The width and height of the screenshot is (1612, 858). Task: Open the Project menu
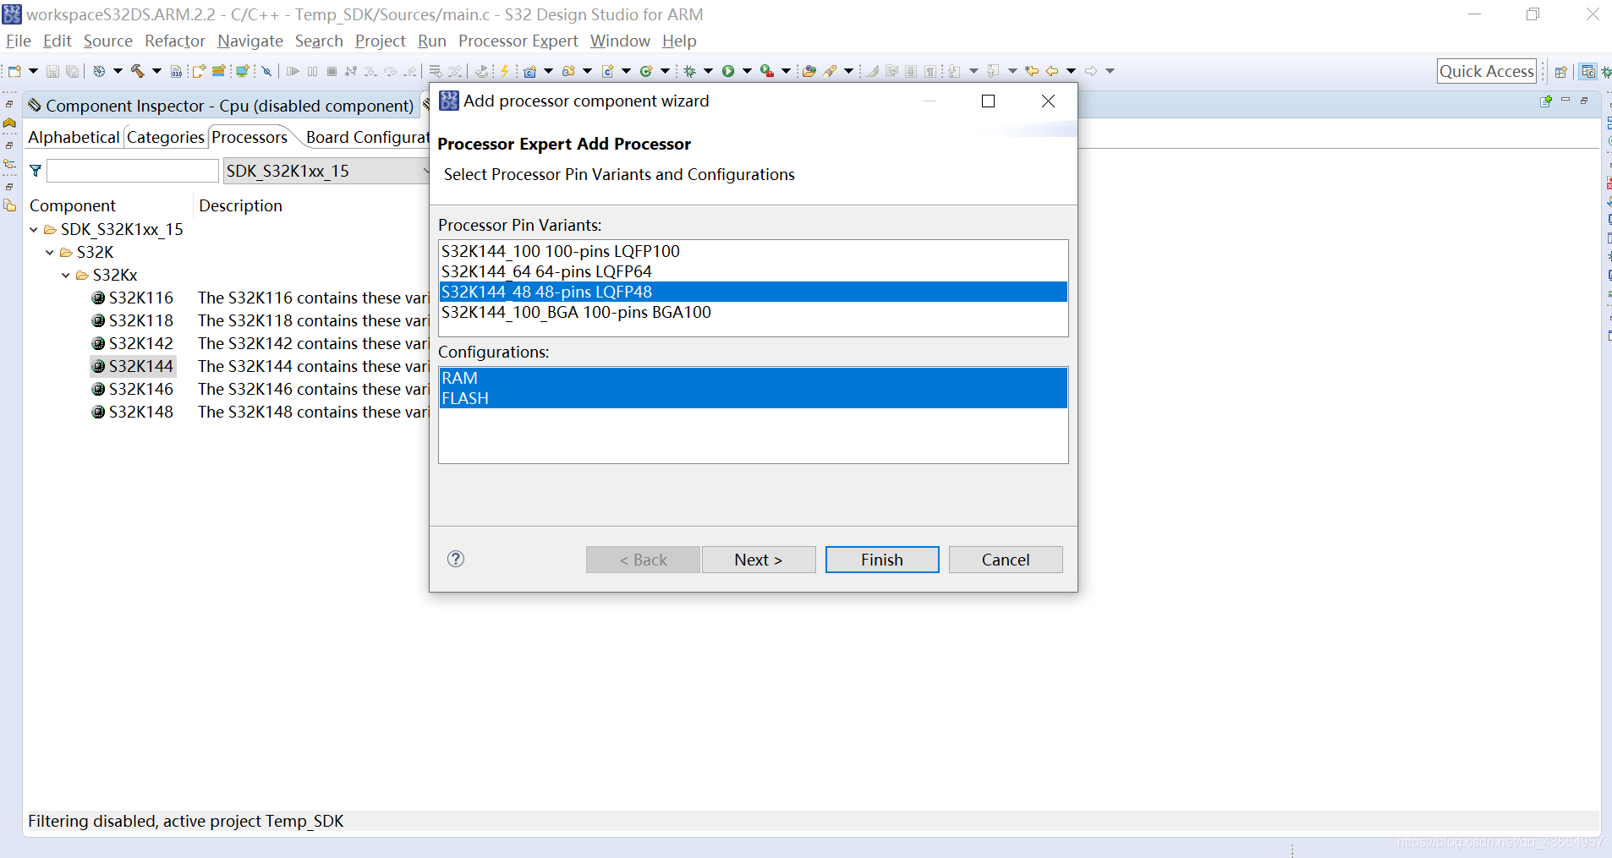[x=381, y=41]
